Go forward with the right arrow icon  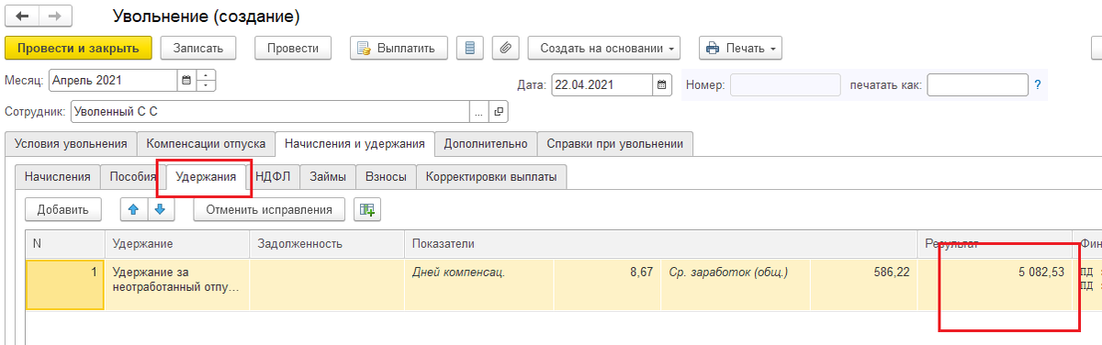tap(56, 17)
